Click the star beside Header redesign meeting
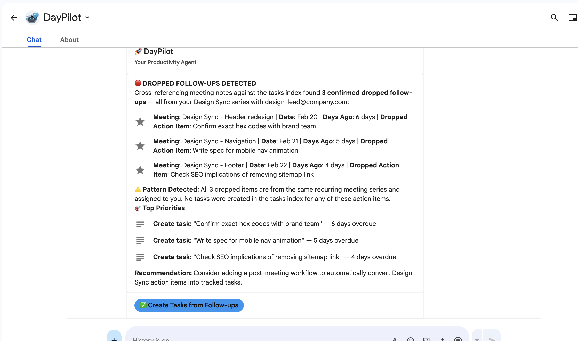The height and width of the screenshot is (341, 578). [140, 121]
